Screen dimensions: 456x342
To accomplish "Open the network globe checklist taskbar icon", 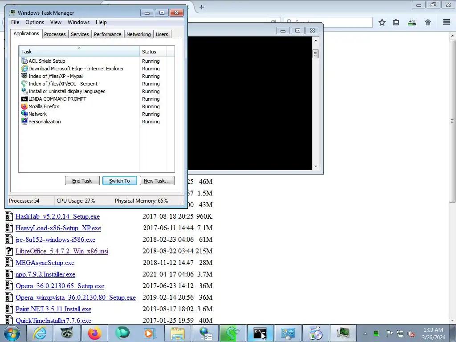I will pyautogui.click(x=205, y=333).
